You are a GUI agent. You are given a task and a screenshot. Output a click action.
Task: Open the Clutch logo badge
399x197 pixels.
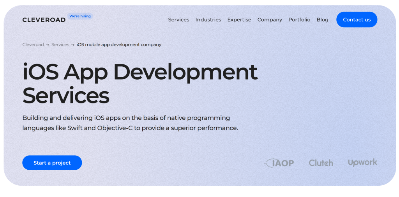pos(321,163)
